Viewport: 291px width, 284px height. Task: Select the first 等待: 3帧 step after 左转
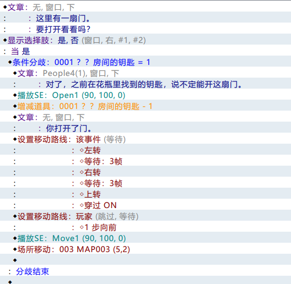point(145,160)
